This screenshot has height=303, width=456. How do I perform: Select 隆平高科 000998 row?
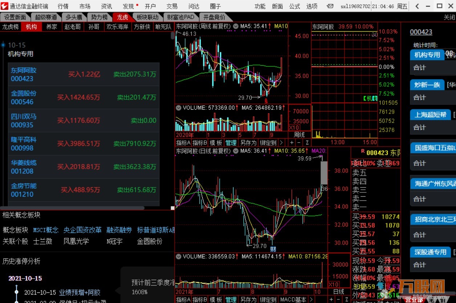(84, 144)
